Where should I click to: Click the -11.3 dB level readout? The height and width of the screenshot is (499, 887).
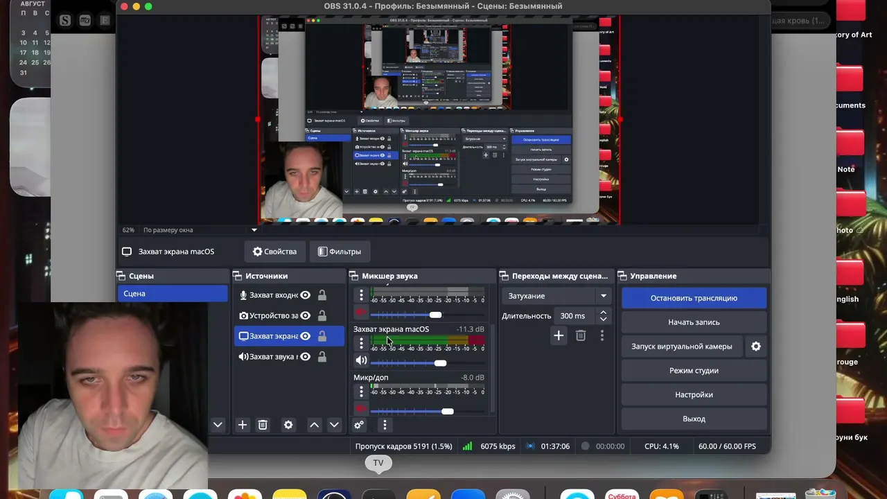click(471, 329)
